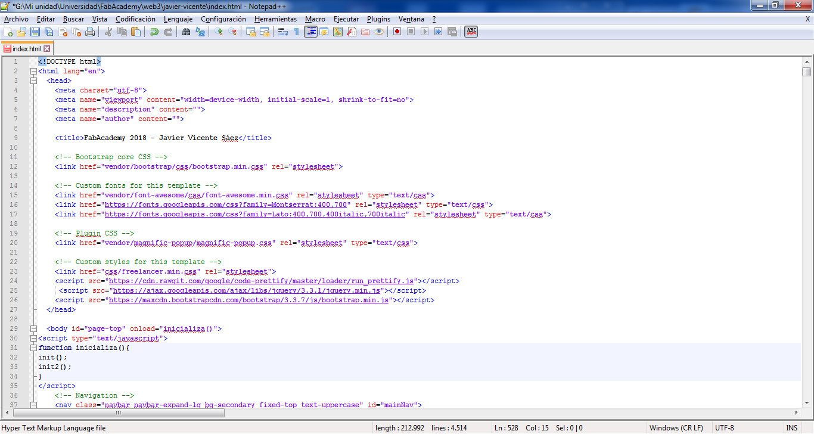This screenshot has width=814, height=434.
Task: Click the Save All toolbar icon
Action: pyautogui.click(x=49, y=32)
